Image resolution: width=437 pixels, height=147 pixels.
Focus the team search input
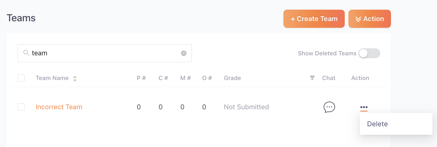tap(105, 53)
